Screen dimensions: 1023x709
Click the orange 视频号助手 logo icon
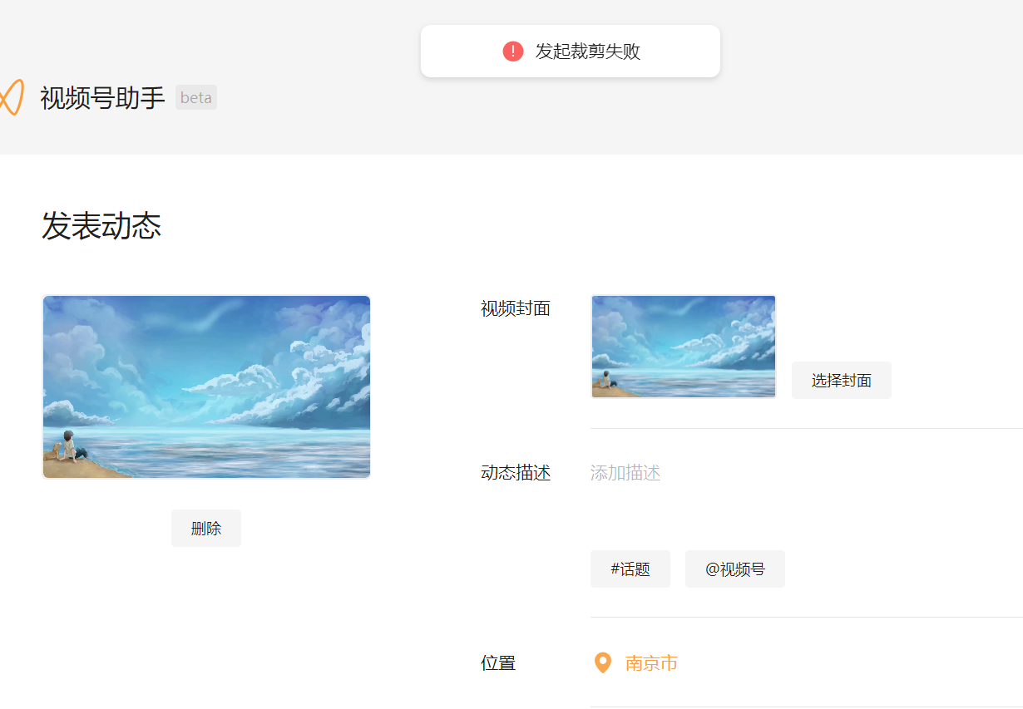pos(11,97)
